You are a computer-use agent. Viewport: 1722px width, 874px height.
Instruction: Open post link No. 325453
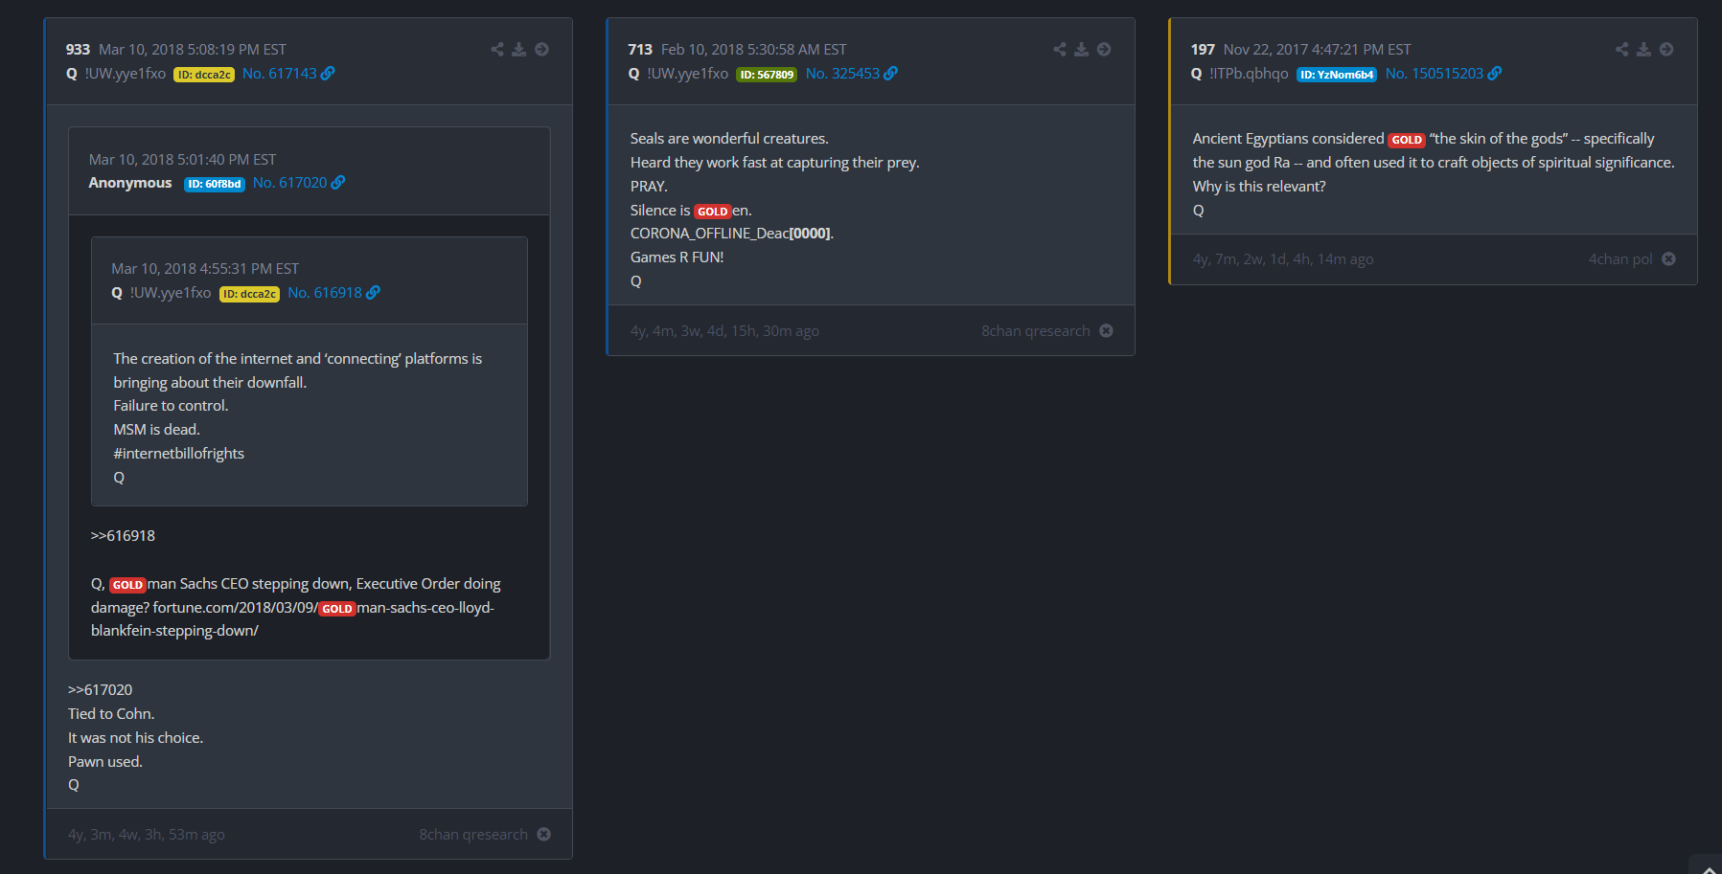(842, 73)
